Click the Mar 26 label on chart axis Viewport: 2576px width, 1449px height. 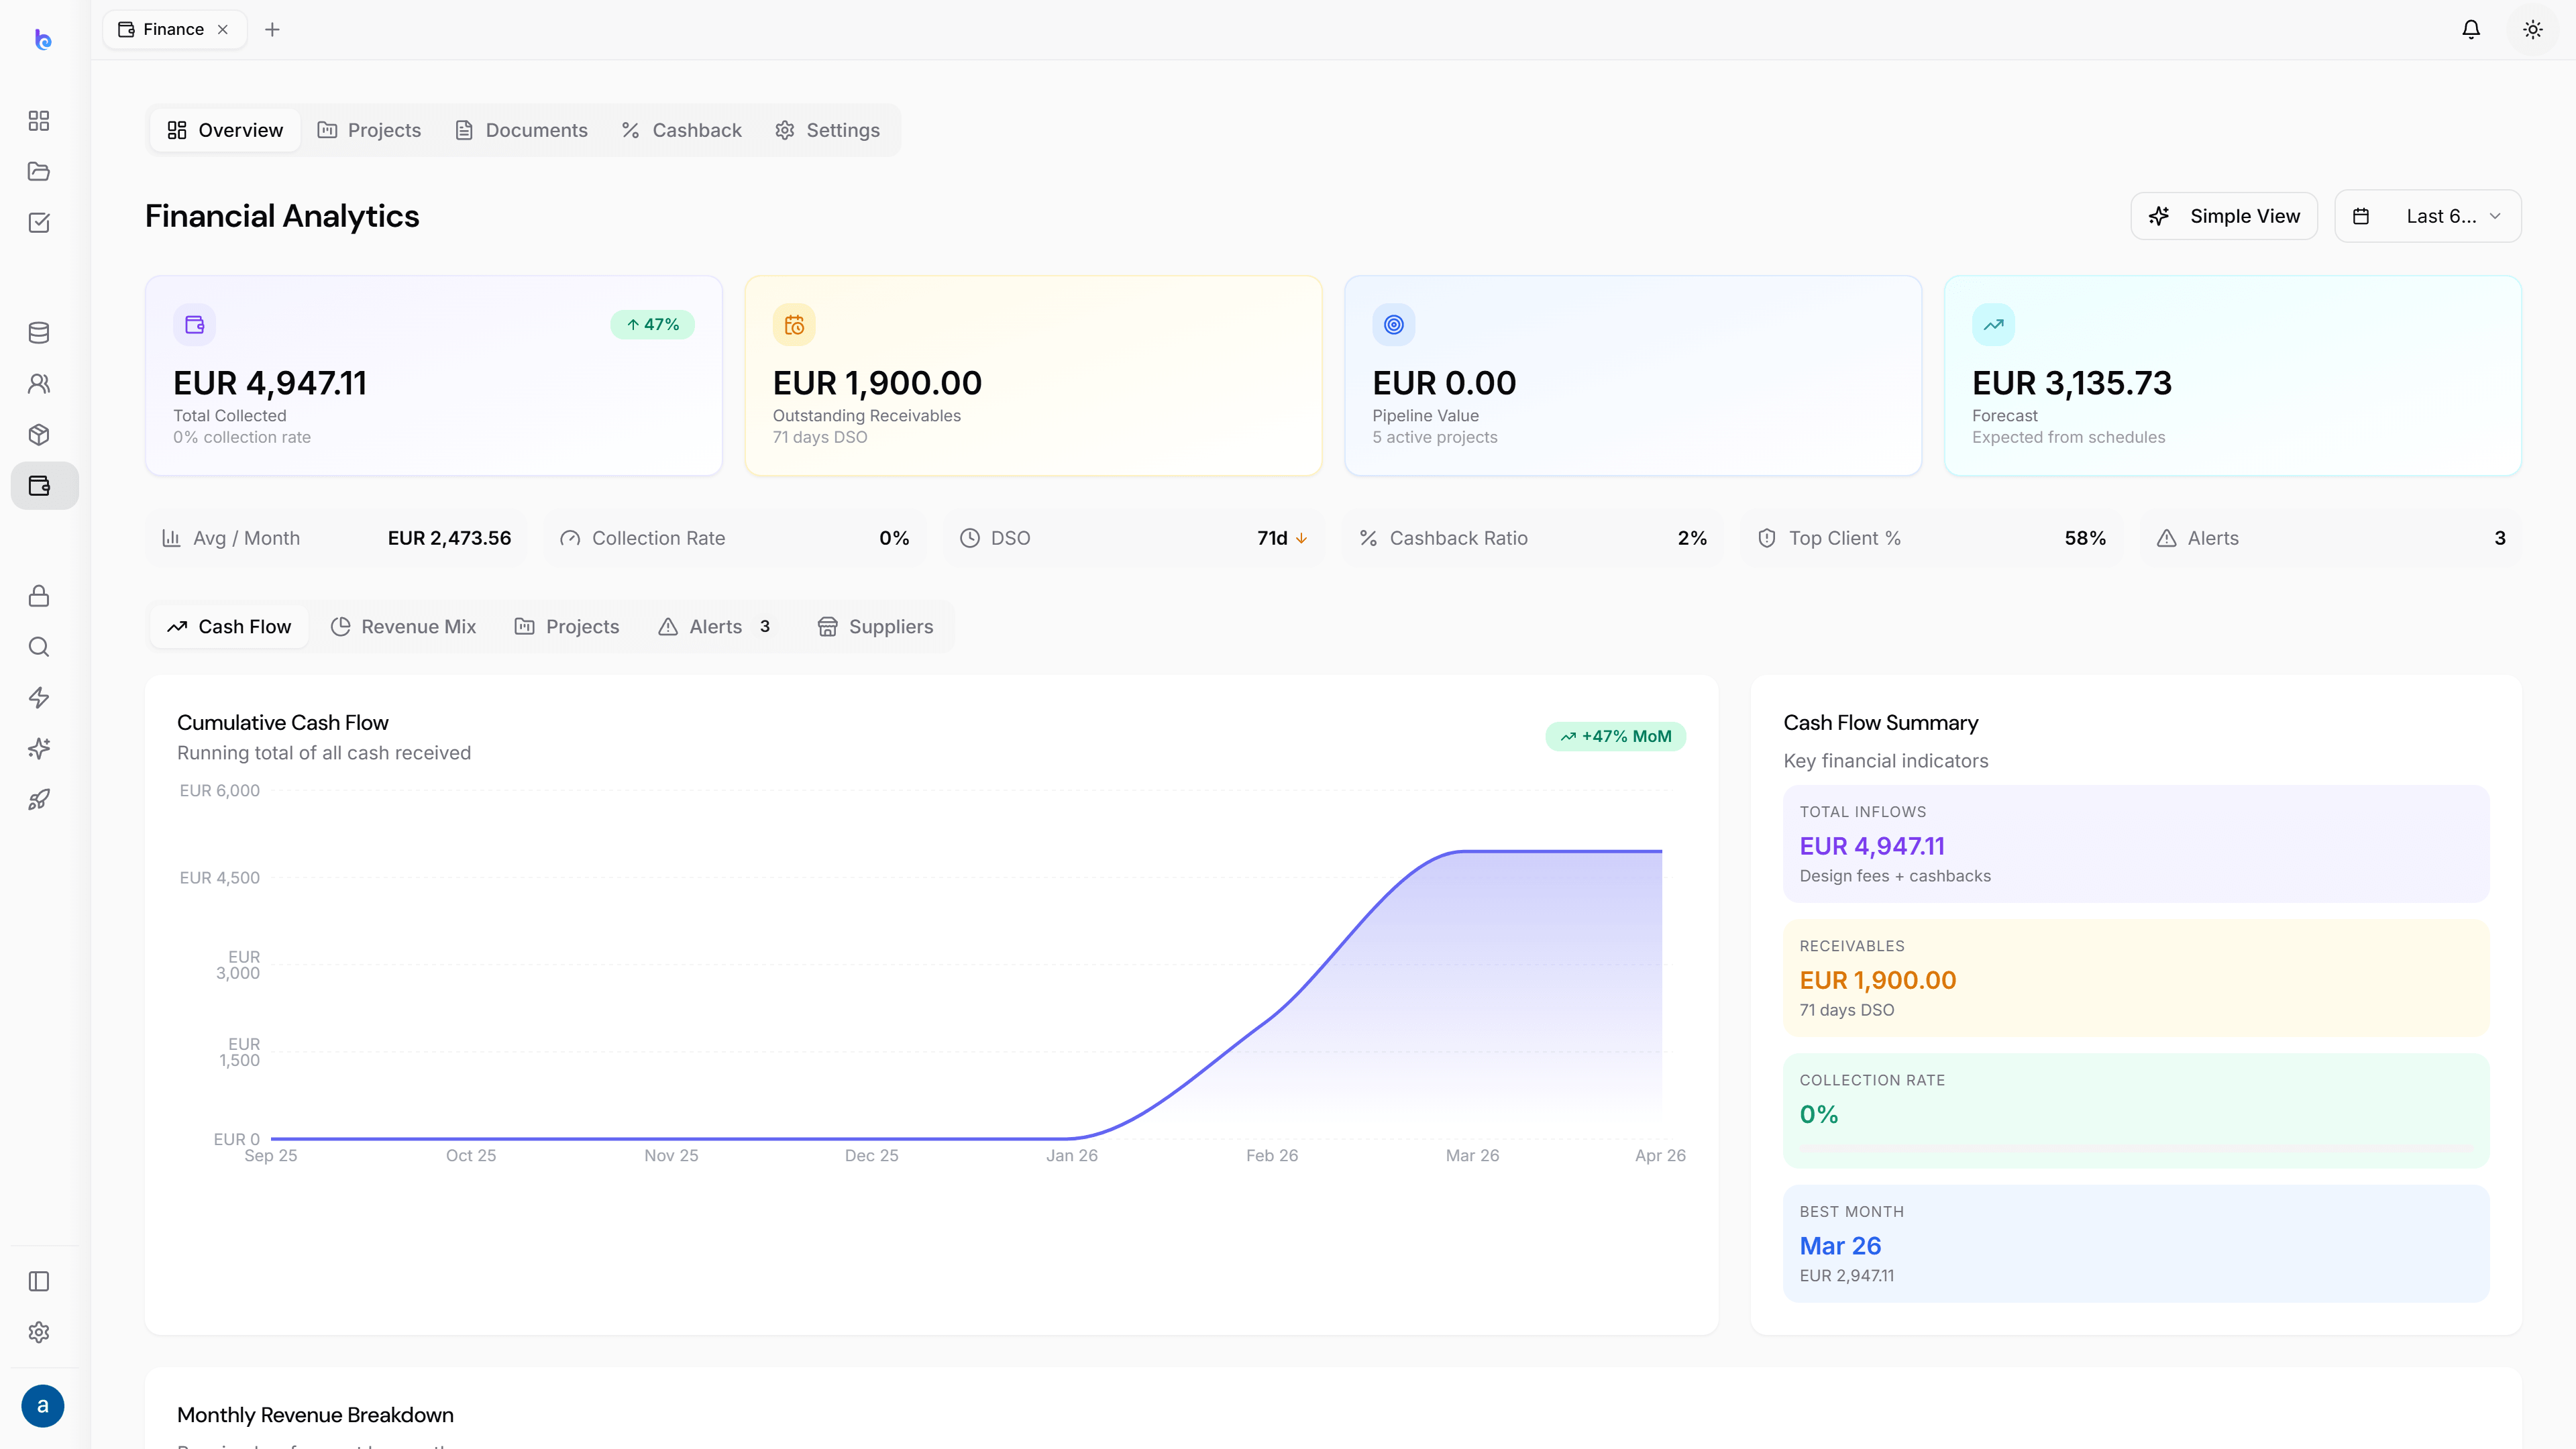tap(1472, 1156)
